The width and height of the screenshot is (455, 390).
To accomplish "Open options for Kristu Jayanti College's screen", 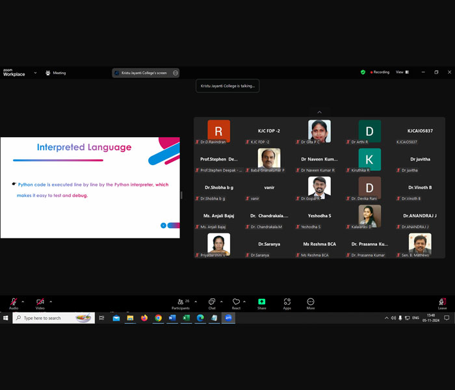I will click(175, 73).
